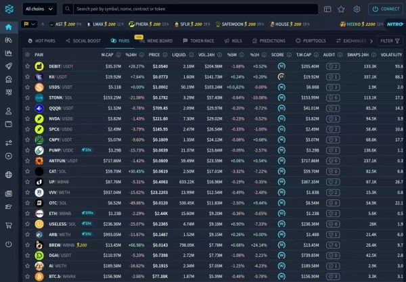
Task: Open the NITRO promo link
Action: coord(394,24)
